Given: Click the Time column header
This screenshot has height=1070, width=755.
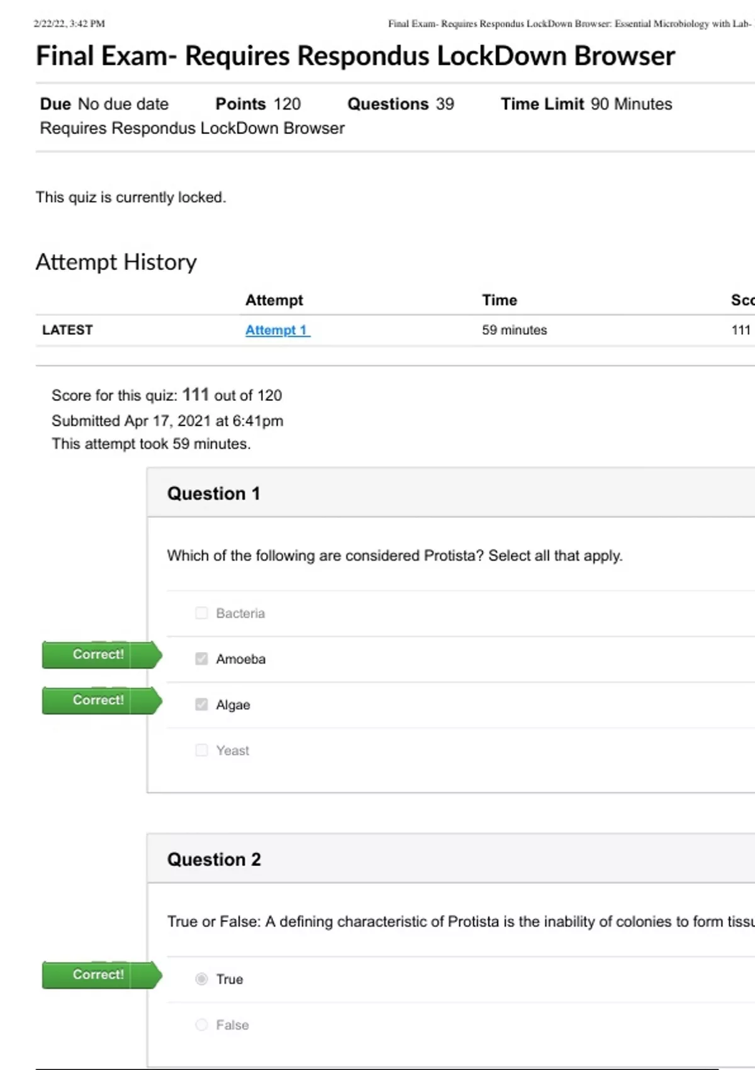Looking at the screenshot, I should pos(500,300).
